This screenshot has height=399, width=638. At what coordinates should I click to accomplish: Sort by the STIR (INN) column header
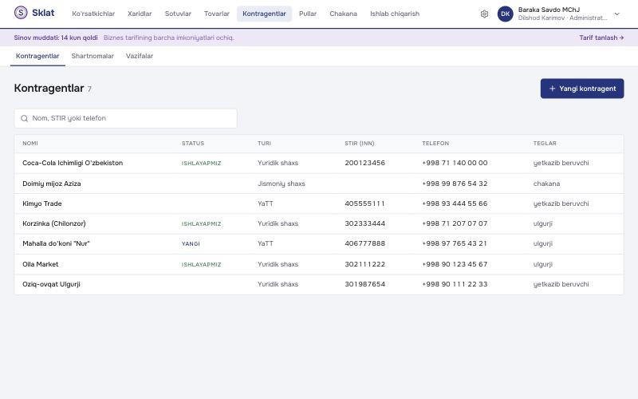[360, 144]
